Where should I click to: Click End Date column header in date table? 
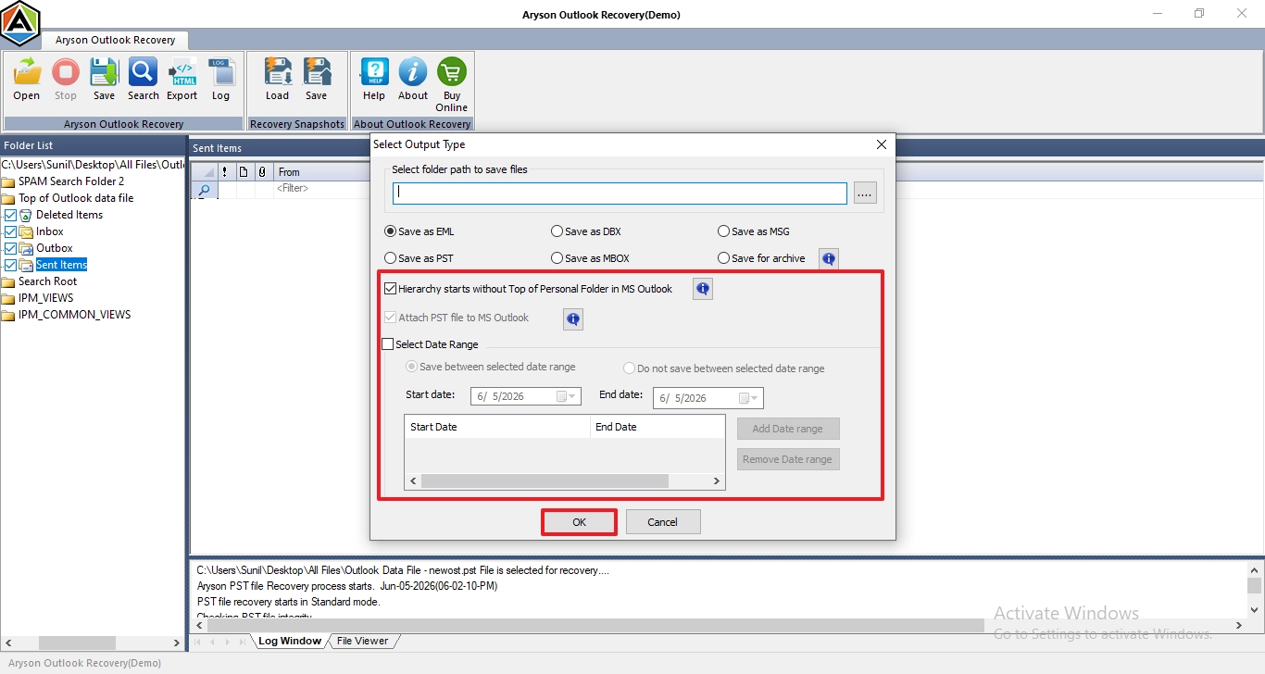point(657,427)
